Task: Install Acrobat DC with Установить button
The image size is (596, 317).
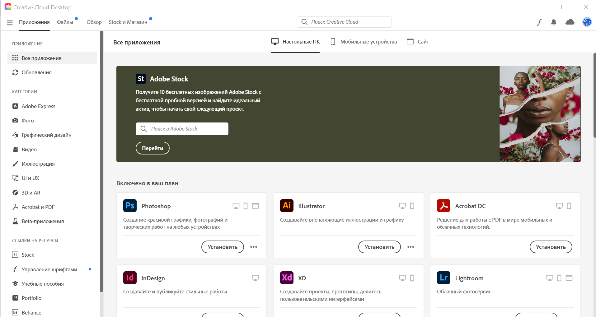Action: pos(551,247)
